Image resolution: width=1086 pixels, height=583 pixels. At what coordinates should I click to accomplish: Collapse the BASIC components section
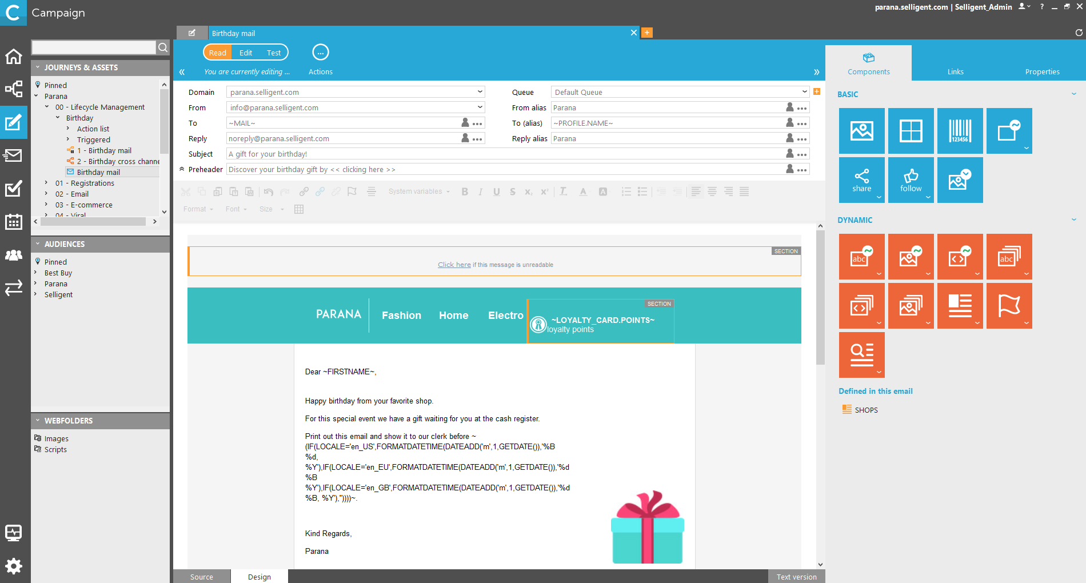1073,94
